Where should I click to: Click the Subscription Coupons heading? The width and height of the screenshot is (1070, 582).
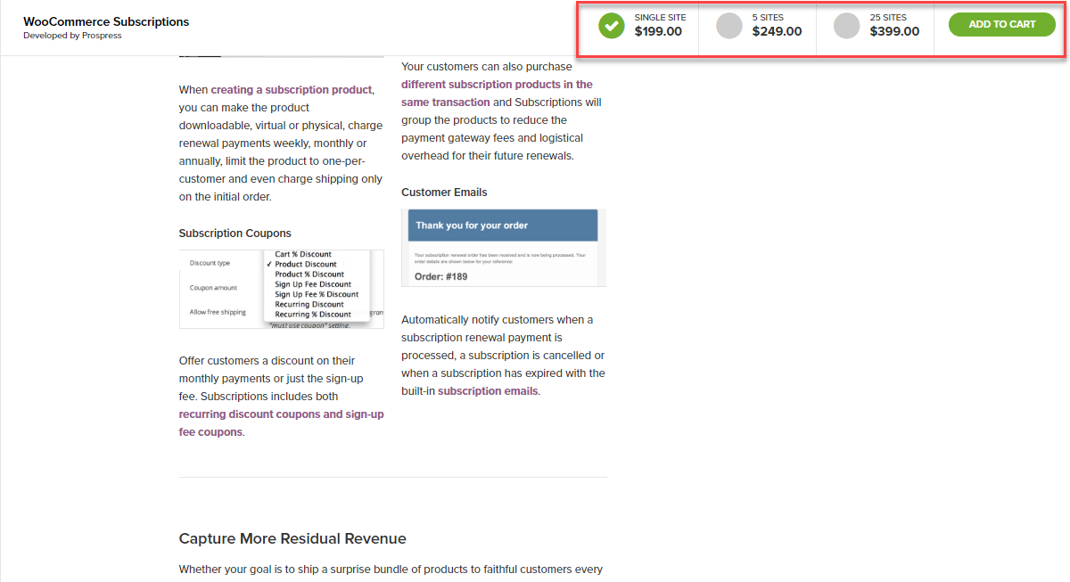[235, 234]
